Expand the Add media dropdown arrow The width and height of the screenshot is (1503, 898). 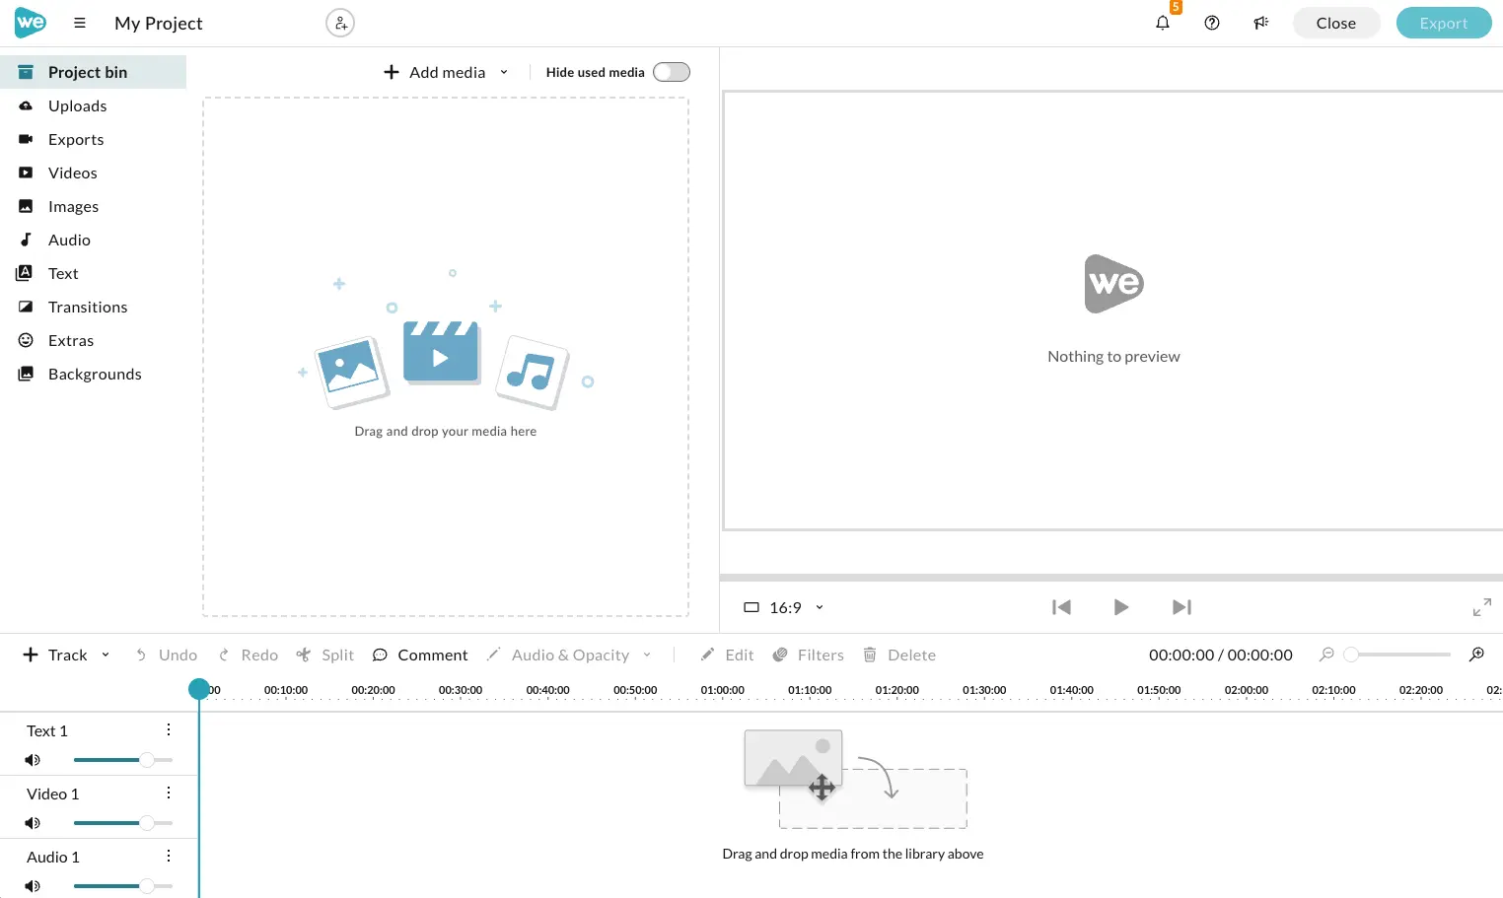(504, 72)
